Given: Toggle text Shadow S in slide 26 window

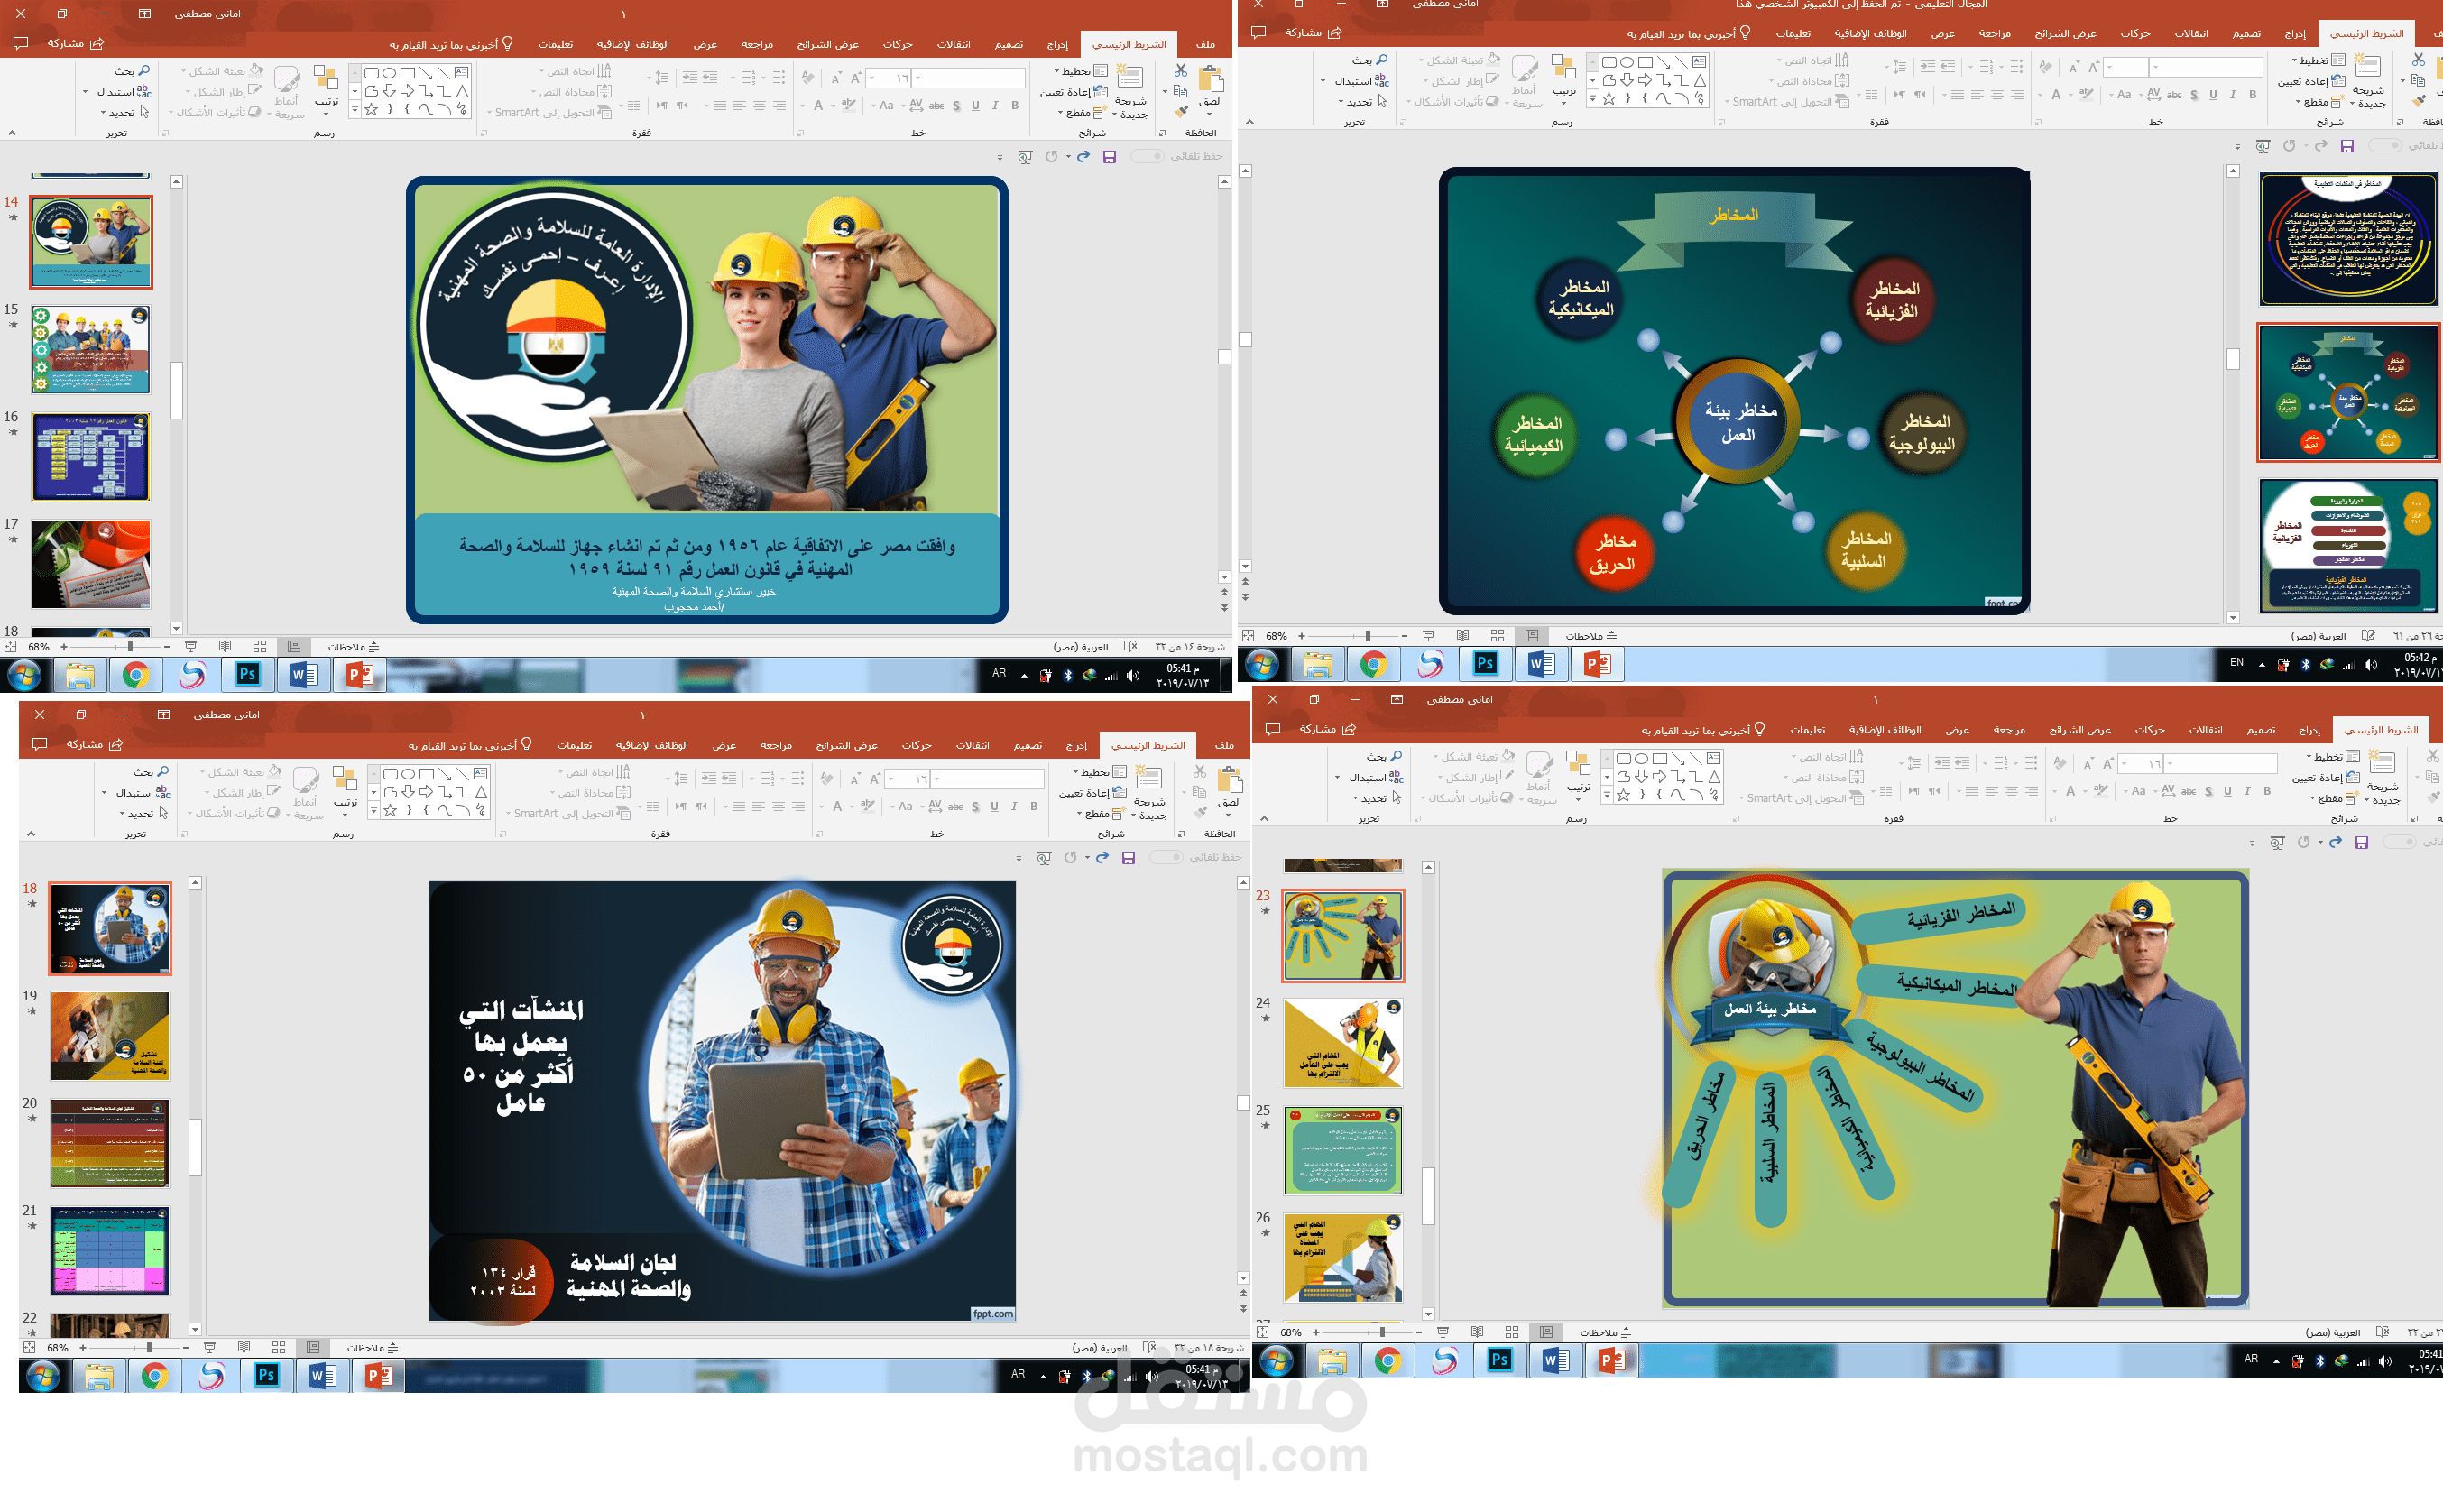Looking at the screenshot, I should point(2194,95).
